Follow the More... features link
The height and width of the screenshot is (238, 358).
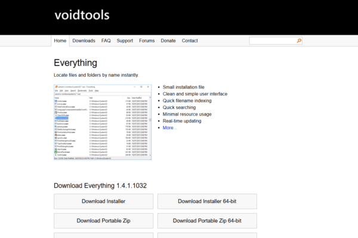(x=169, y=128)
